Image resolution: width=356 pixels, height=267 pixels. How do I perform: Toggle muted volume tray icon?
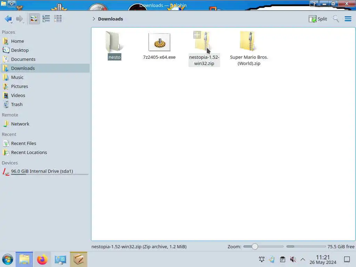[293, 259]
